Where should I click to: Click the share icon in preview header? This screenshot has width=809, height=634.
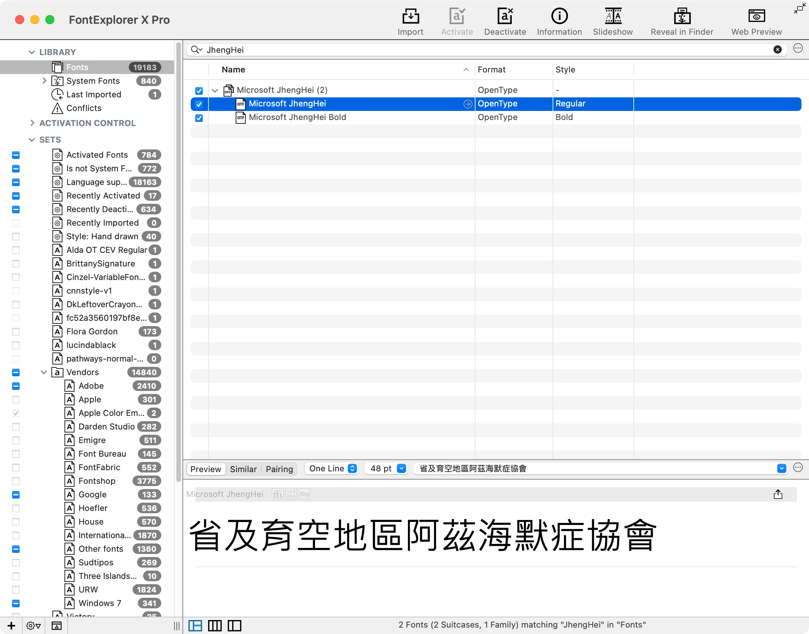click(x=778, y=494)
